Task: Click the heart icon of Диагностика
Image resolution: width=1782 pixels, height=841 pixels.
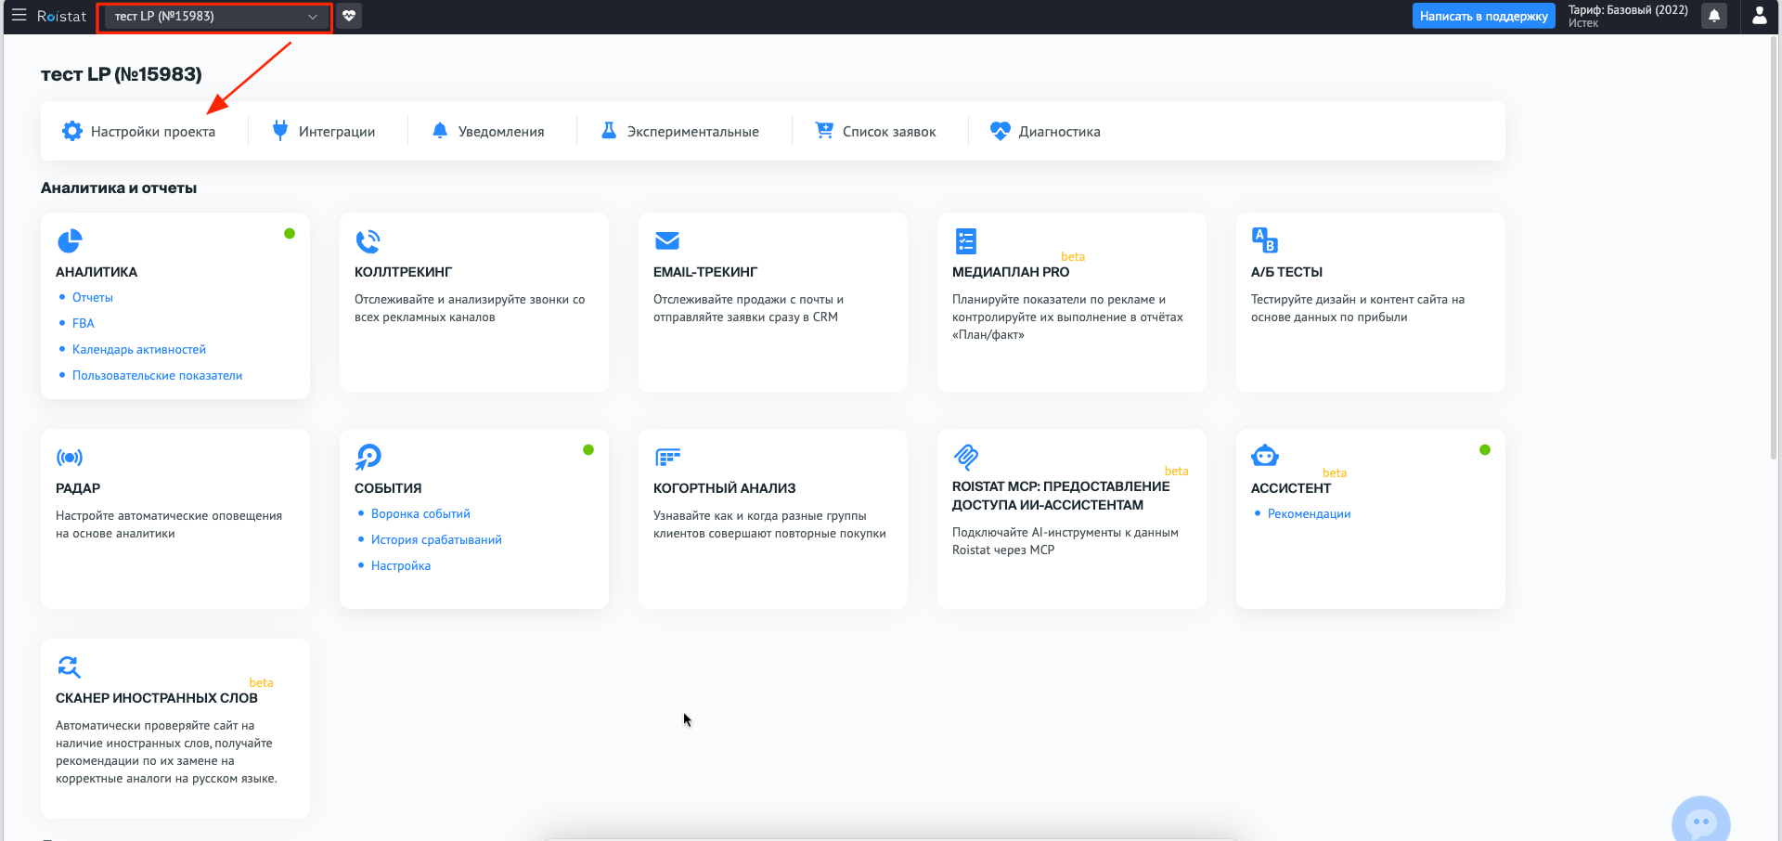Action: click(1000, 131)
